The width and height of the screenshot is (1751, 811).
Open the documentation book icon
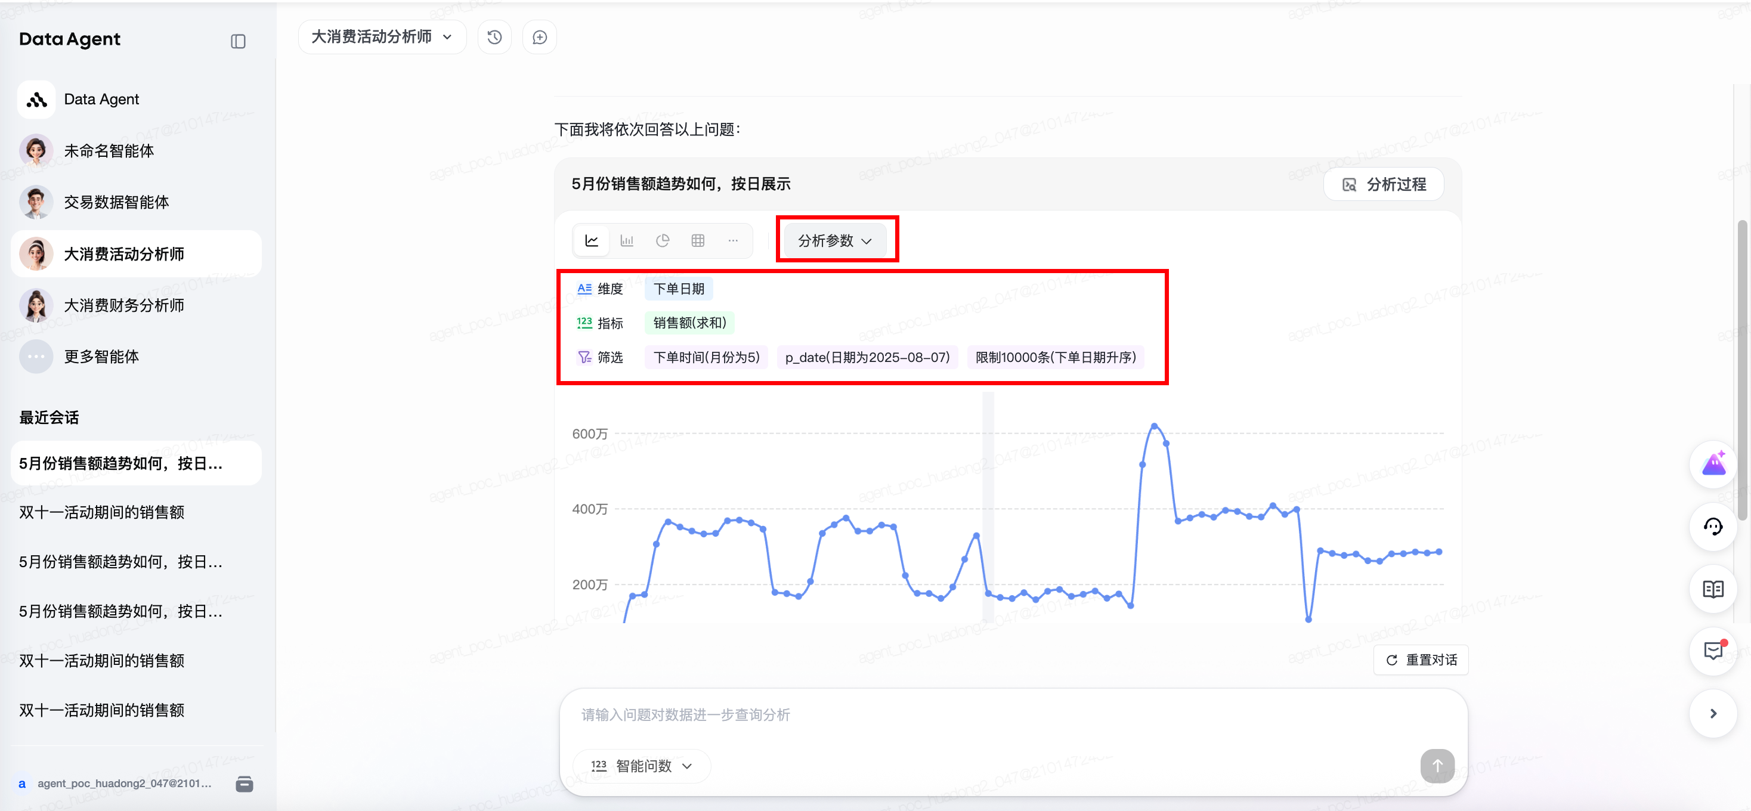[1713, 589]
